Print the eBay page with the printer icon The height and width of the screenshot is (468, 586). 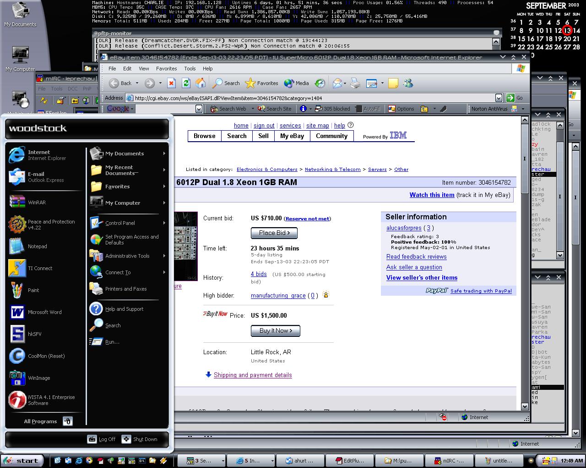[x=355, y=83]
